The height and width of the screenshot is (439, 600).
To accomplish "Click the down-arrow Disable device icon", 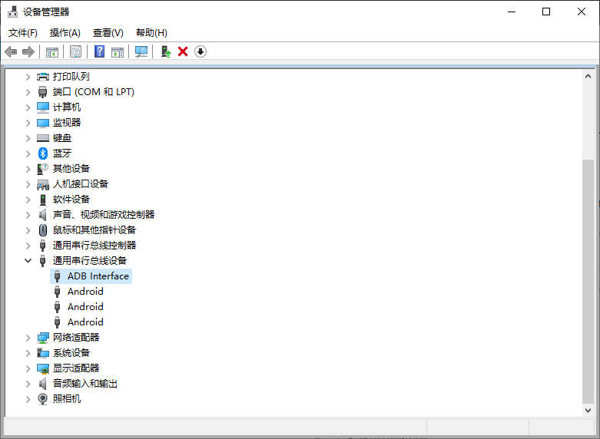I will pos(201,51).
